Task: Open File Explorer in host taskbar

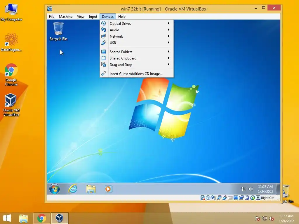Action: [x=23, y=218]
